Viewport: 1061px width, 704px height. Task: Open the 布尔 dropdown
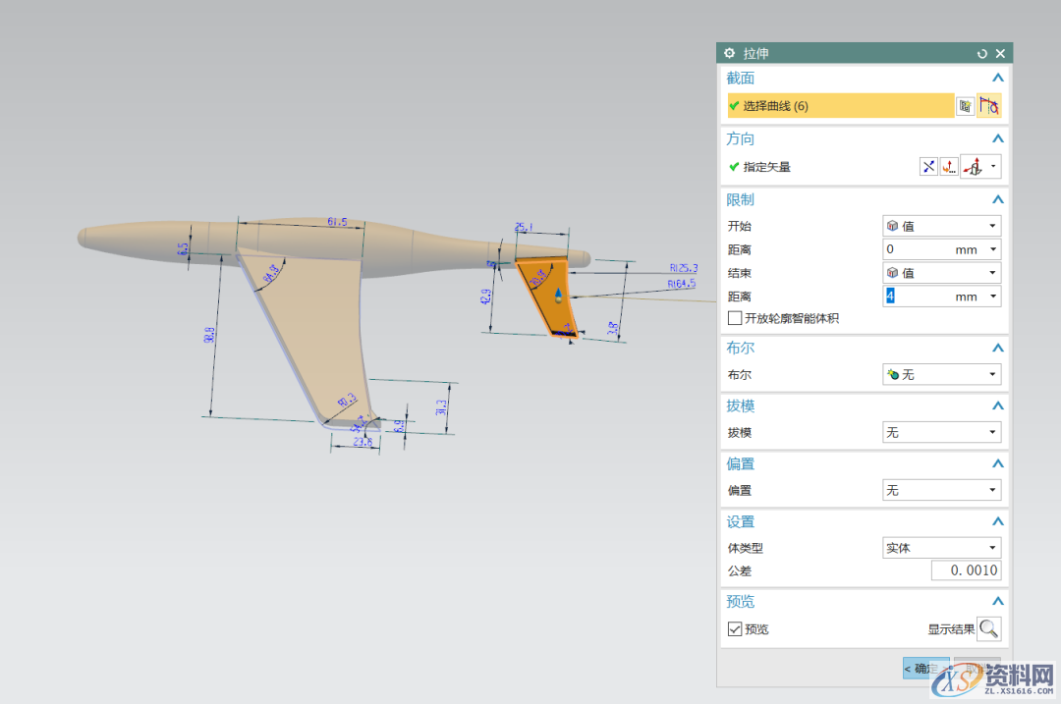[942, 375]
